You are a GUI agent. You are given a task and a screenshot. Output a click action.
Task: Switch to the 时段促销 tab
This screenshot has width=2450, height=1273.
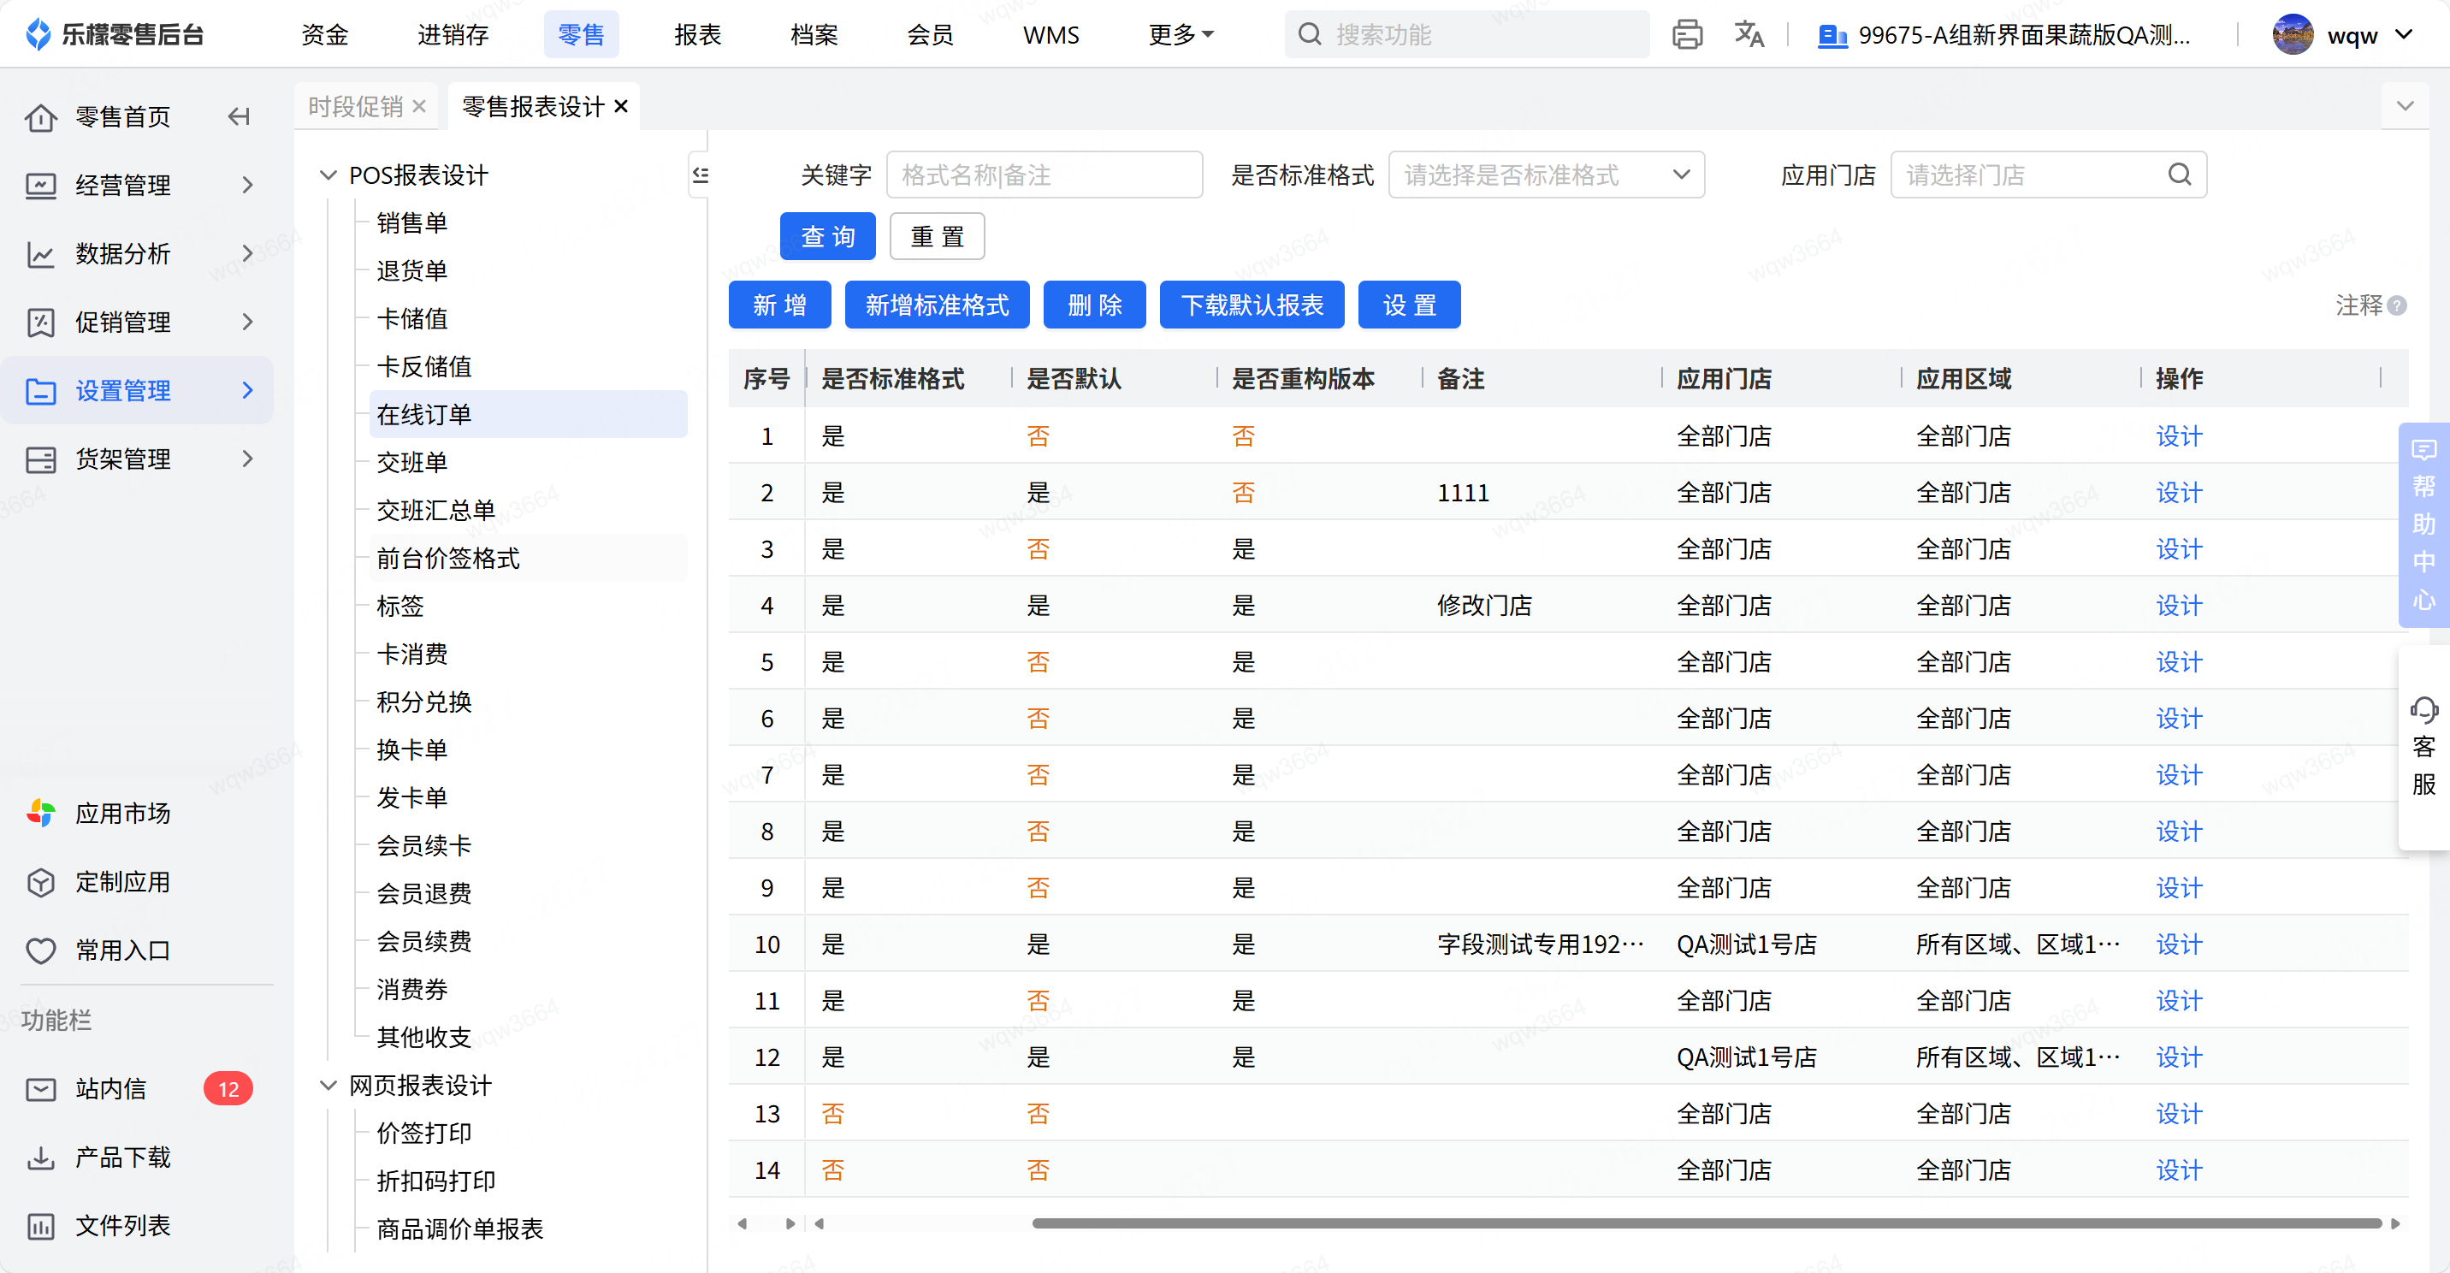coord(356,107)
